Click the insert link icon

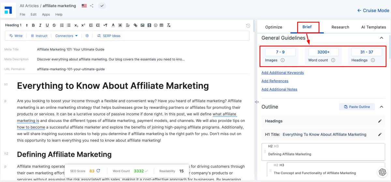point(135,25)
